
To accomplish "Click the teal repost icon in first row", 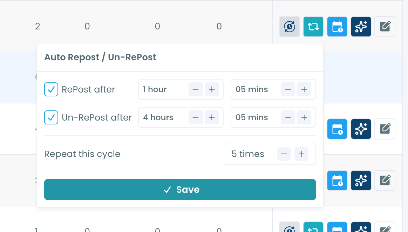I will (313, 27).
